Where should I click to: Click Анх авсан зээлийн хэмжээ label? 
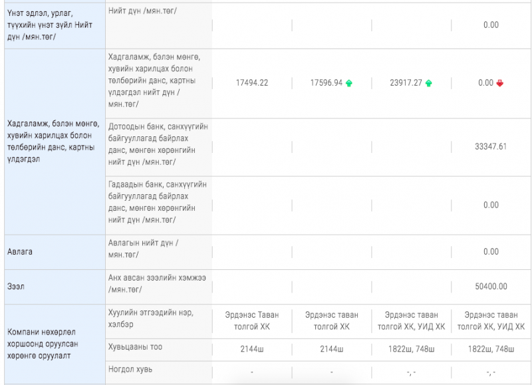tap(157, 283)
